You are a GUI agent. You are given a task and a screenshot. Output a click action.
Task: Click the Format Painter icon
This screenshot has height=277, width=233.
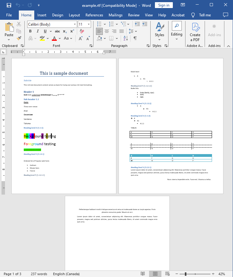[x=19, y=38]
